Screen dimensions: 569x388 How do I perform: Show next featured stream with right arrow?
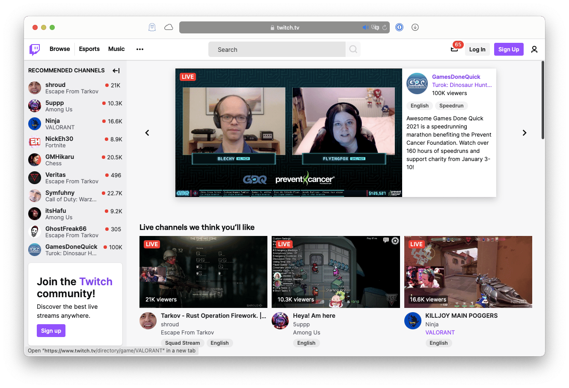pos(525,133)
